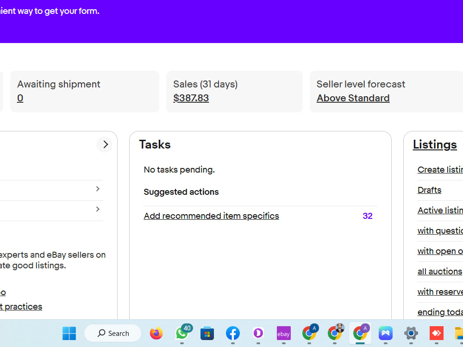Advance the left card with round chevron button
Screen dimensions: 463x347
point(105,144)
